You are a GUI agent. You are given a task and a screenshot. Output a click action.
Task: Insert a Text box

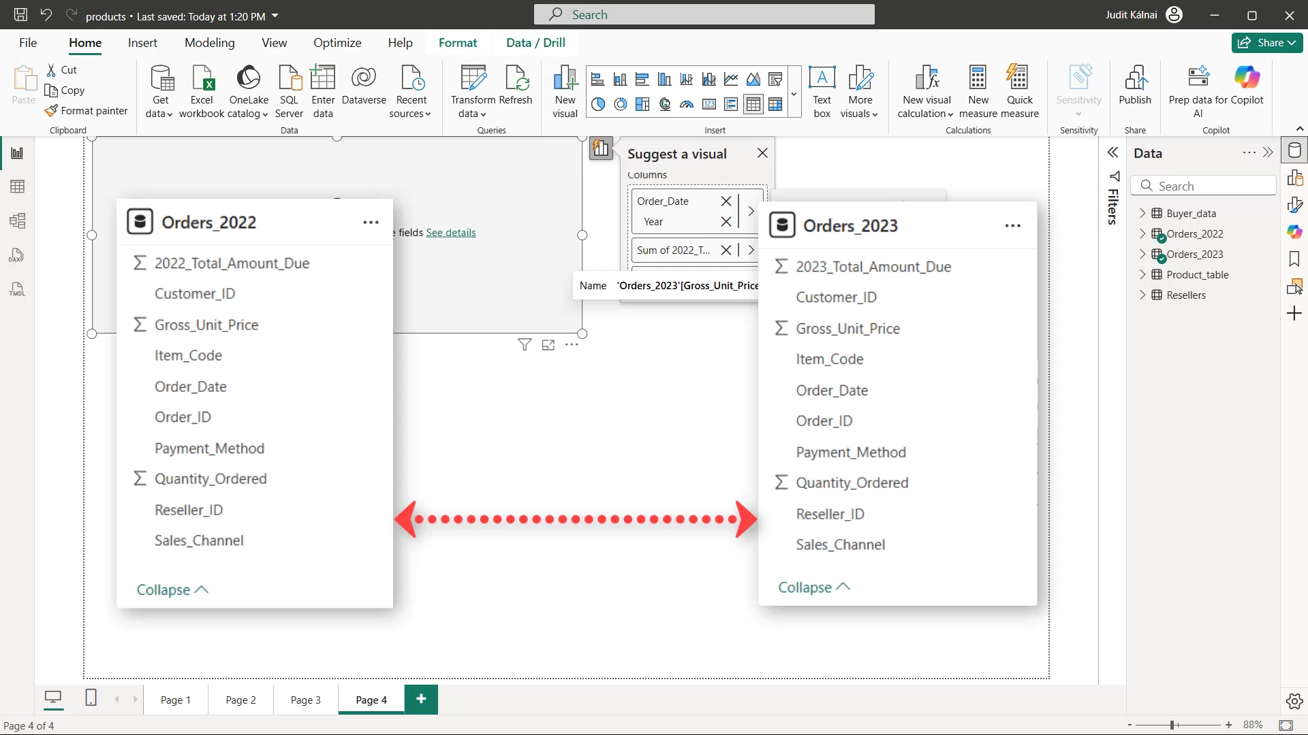822,92
